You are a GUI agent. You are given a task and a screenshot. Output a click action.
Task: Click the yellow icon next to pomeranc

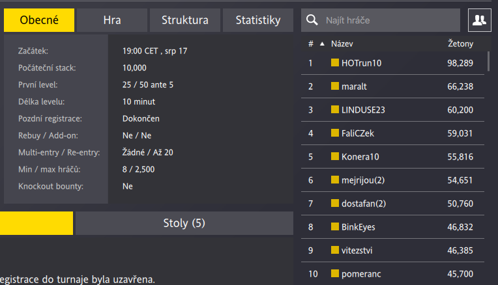[335, 273]
